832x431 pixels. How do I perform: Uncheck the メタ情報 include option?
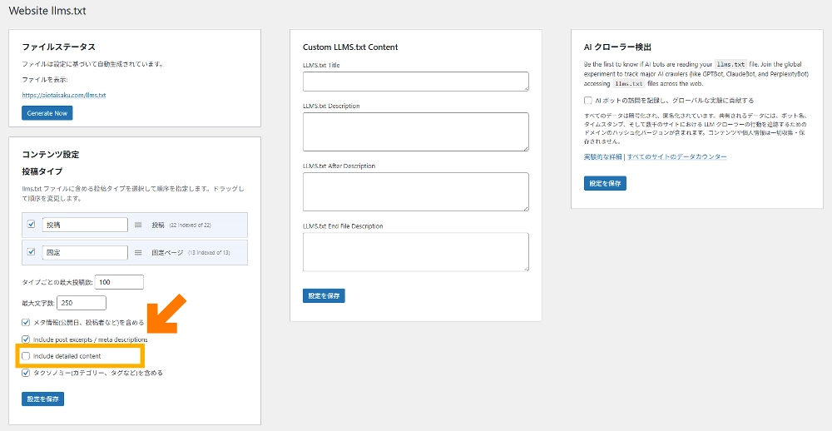(x=26, y=322)
